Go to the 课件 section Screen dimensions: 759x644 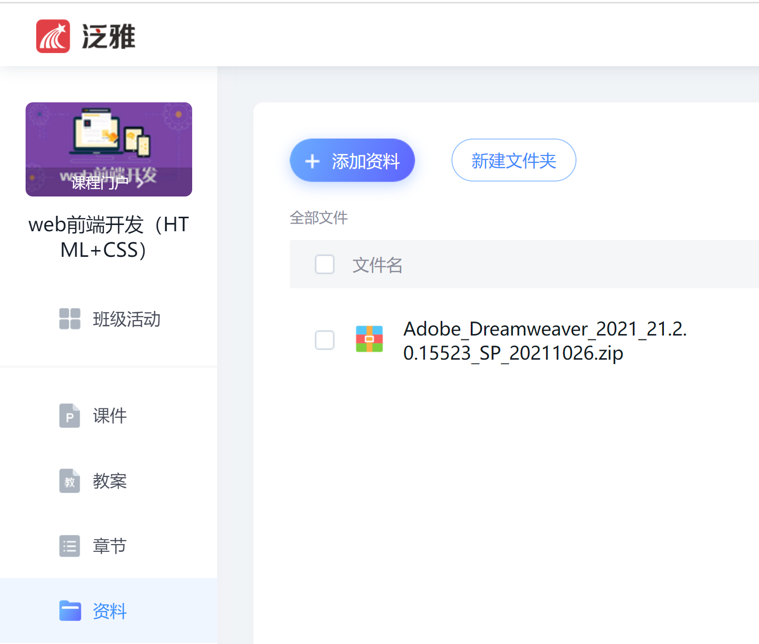coord(110,416)
